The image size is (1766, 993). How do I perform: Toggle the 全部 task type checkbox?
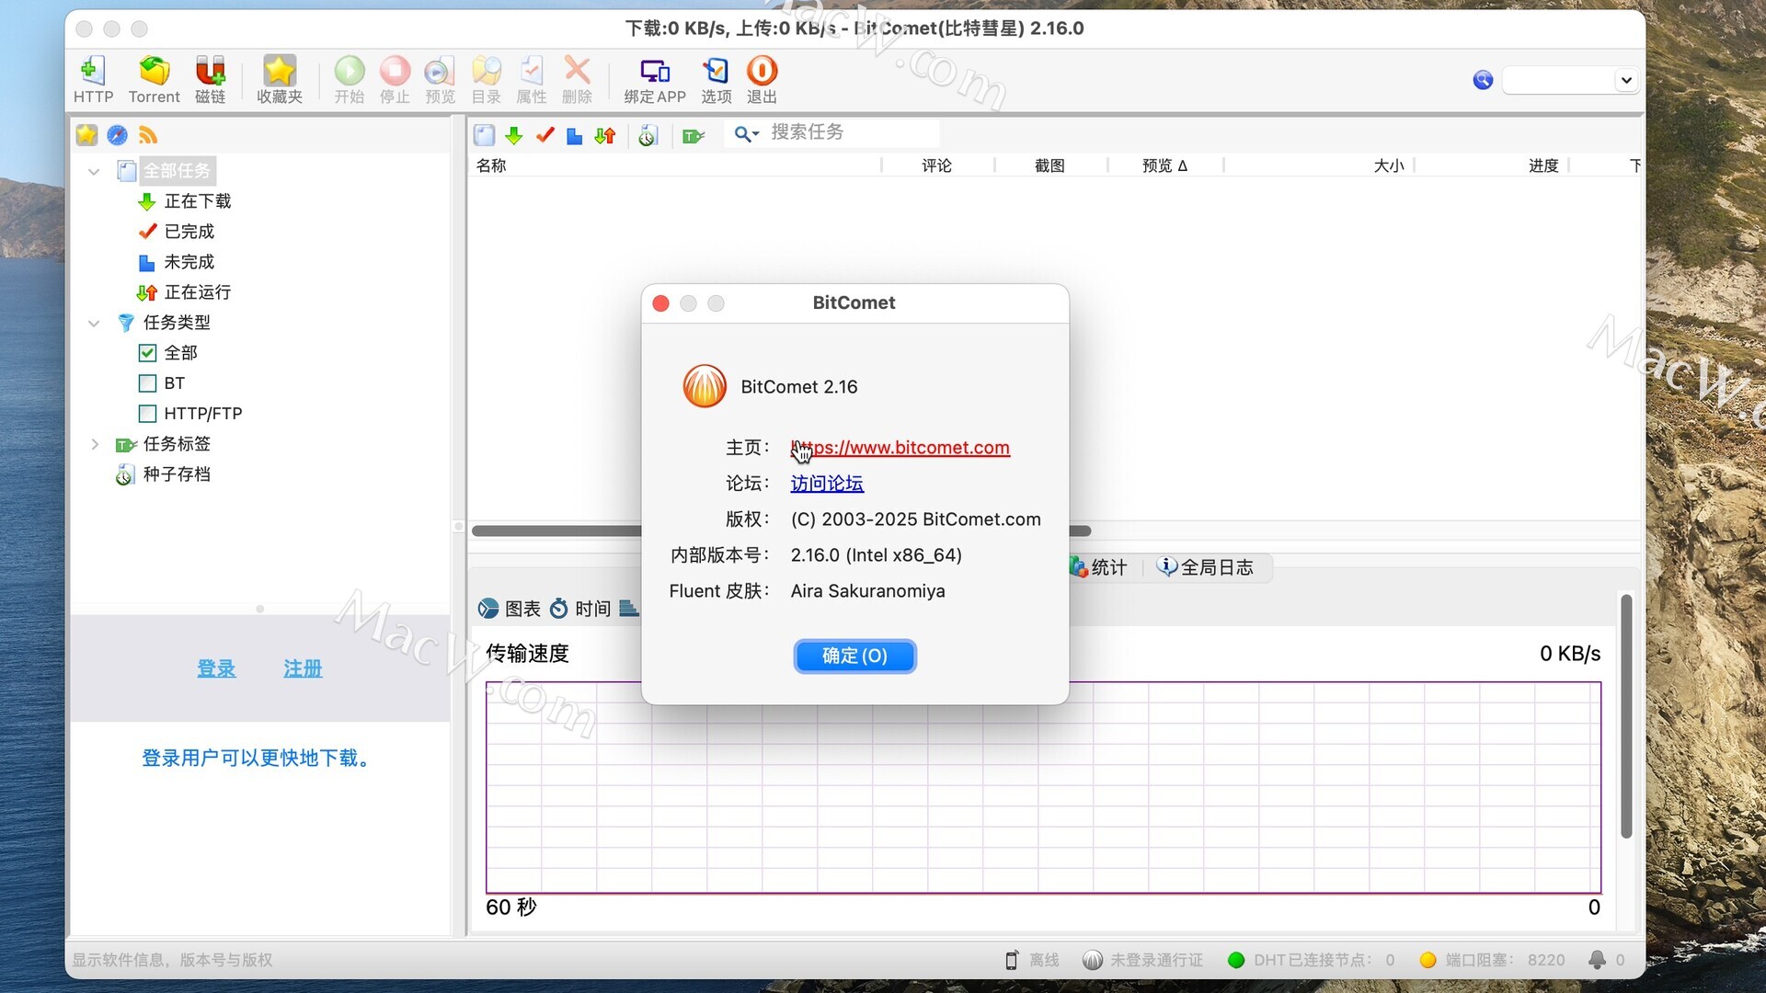[x=147, y=353]
